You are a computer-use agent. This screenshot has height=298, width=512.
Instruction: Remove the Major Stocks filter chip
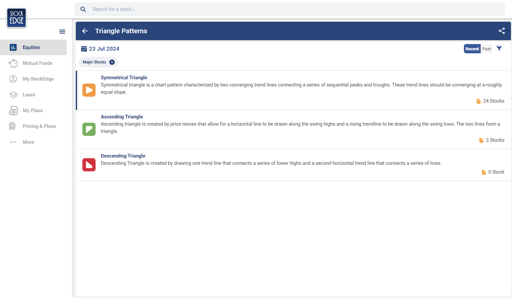pyautogui.click(x=112, y=62)
